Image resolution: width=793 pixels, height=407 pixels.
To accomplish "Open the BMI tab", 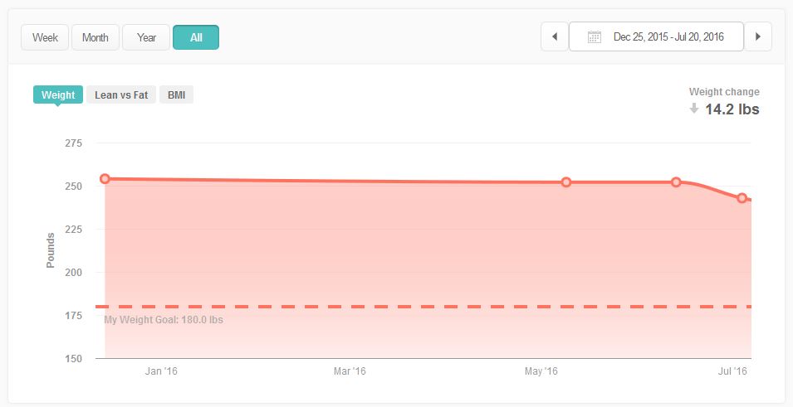I will (x=176, y=95).
